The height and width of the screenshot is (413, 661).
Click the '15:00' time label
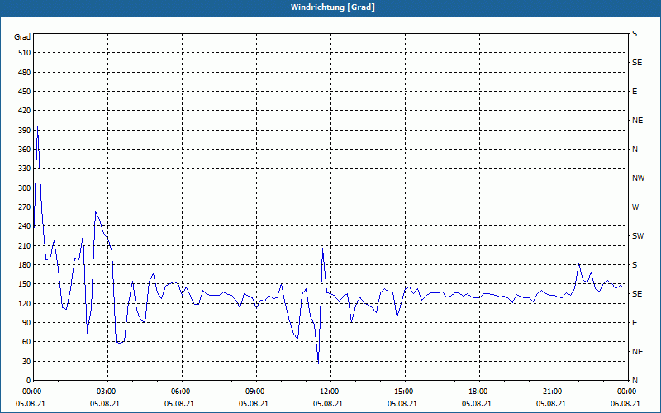tap(402, 392)
